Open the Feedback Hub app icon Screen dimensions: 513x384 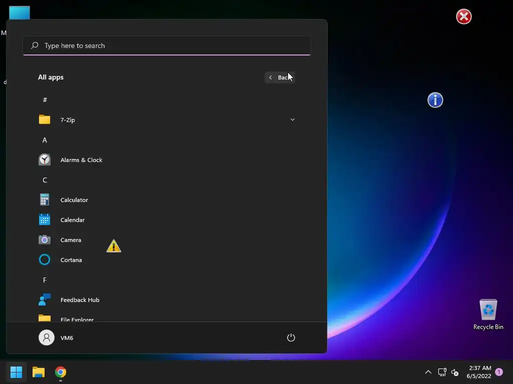click(45, 299)
